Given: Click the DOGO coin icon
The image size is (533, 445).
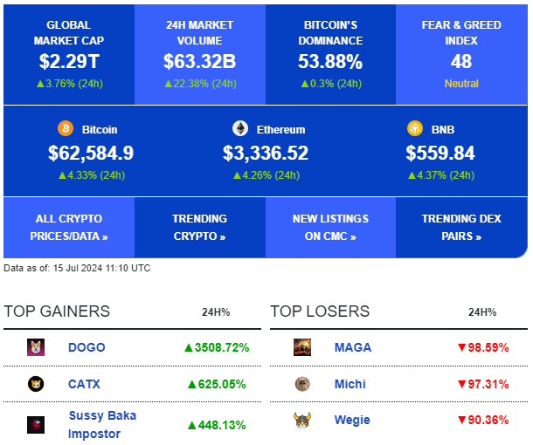Looking at the screenshot, I should 36,347.
